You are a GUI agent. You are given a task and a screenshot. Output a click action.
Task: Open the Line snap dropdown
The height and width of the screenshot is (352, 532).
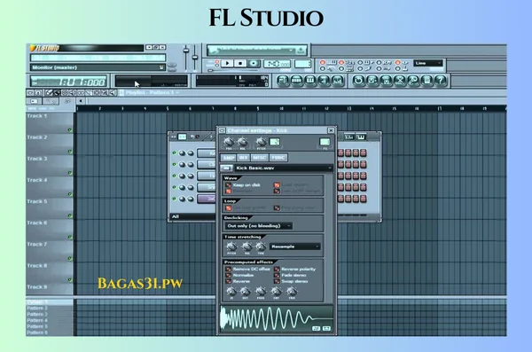[428, 63]
